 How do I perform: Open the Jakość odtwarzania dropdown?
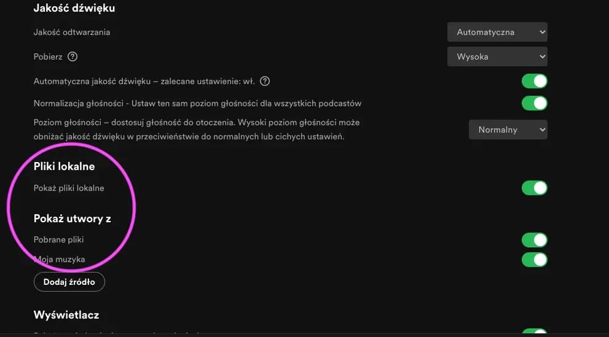click(x=497, y=32)
